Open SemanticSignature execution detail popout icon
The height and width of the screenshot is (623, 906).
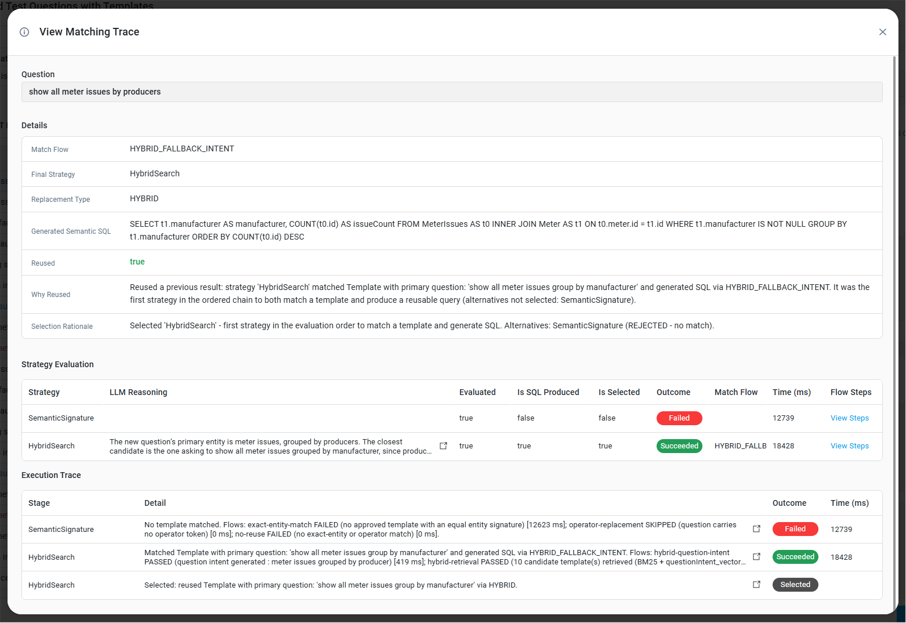(x=756, y=529)
